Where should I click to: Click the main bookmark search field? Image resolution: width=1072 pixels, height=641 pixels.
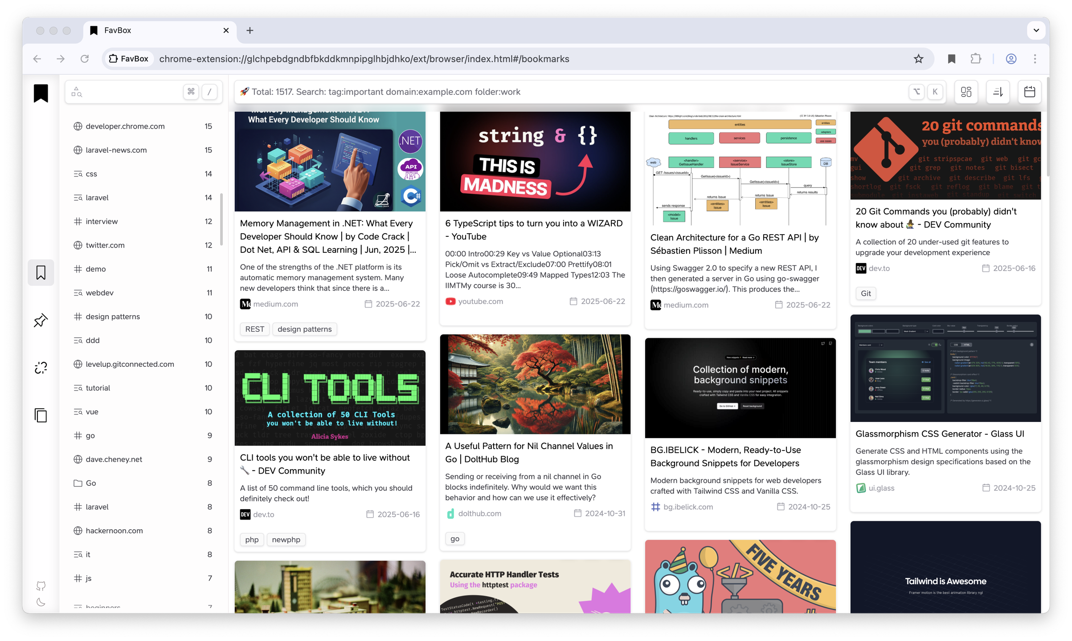(x=535, y=92)
